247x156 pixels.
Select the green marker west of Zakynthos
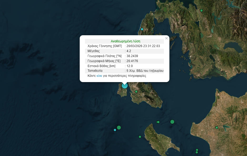[x=140, y=137]
